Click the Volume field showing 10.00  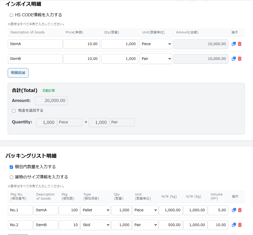(218, 225)
